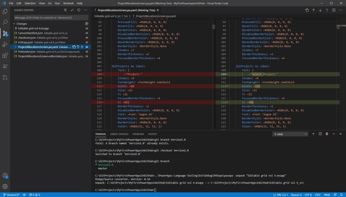Open the Terminal menu

tap(68, 3)
